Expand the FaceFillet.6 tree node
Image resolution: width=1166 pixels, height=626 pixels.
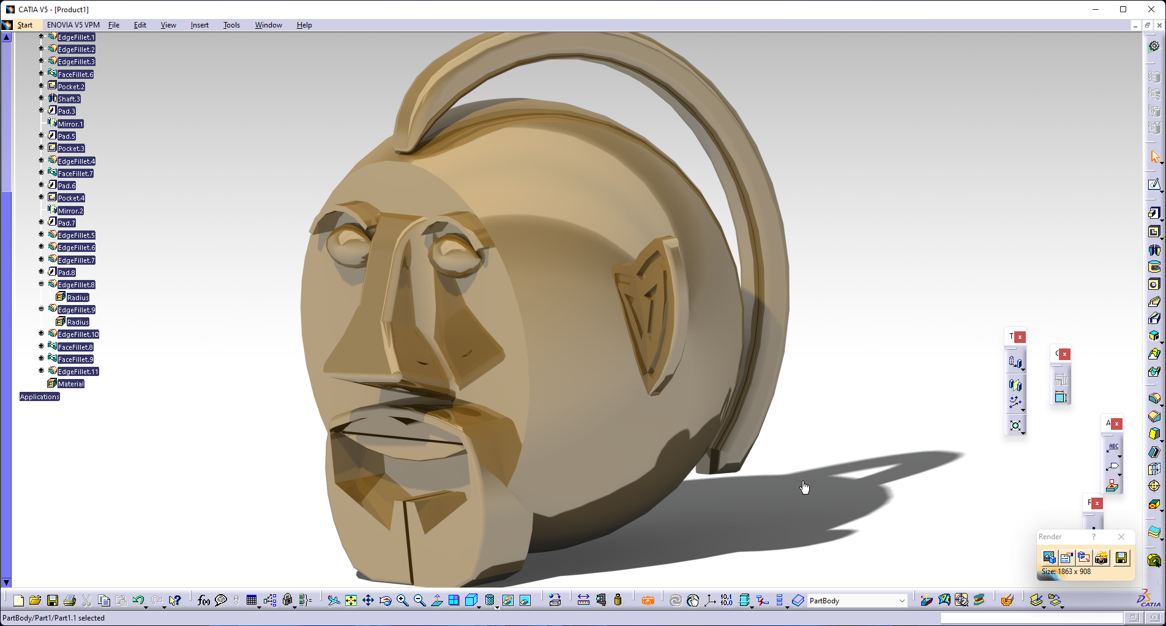tap(41, 74)
